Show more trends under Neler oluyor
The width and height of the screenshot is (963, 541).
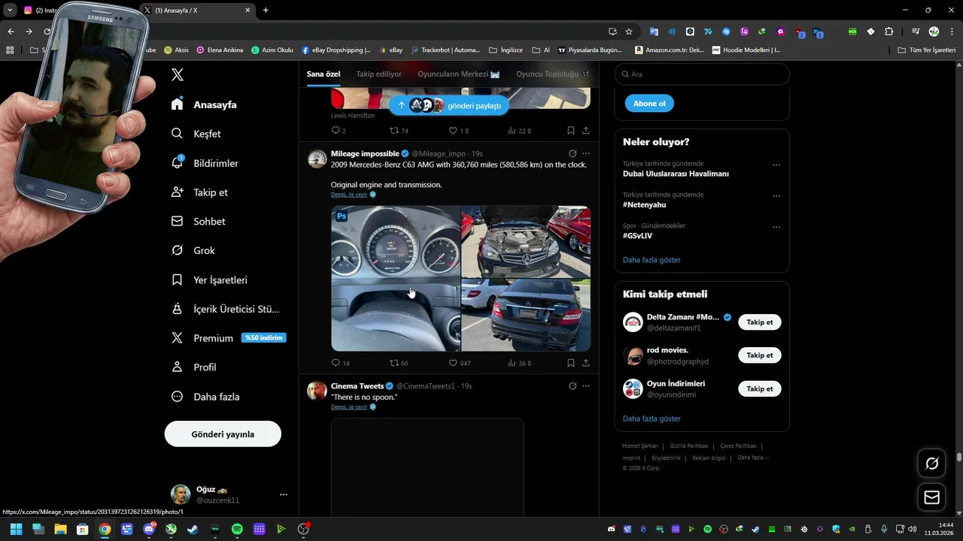tap(652, 260)
